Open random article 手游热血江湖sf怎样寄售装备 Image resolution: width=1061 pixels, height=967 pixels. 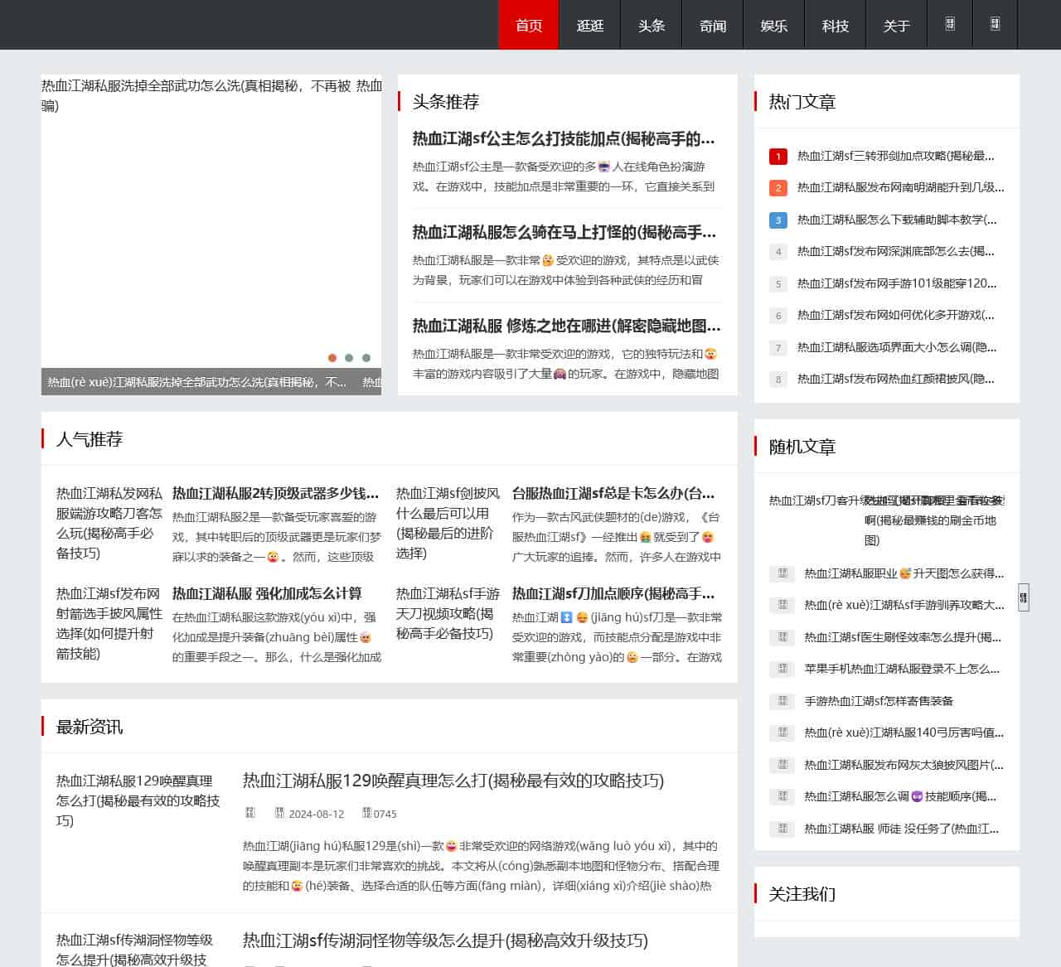click(879, 701)
